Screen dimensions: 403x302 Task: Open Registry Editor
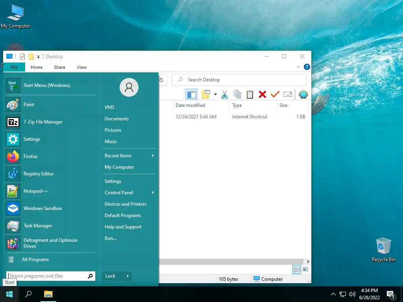51,174
